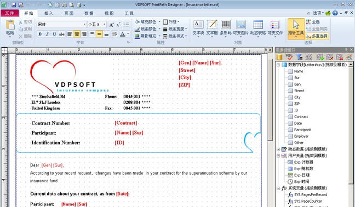Toggle multiple selection (多重选择) mode
355x207 pixels.
tap(317, 36)
